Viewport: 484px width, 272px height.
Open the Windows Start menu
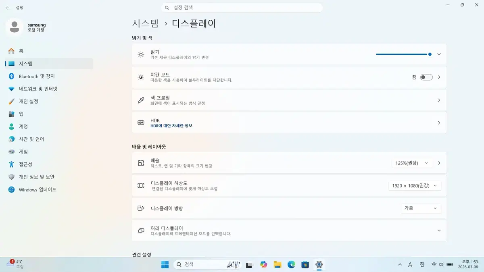click(165, 264)
